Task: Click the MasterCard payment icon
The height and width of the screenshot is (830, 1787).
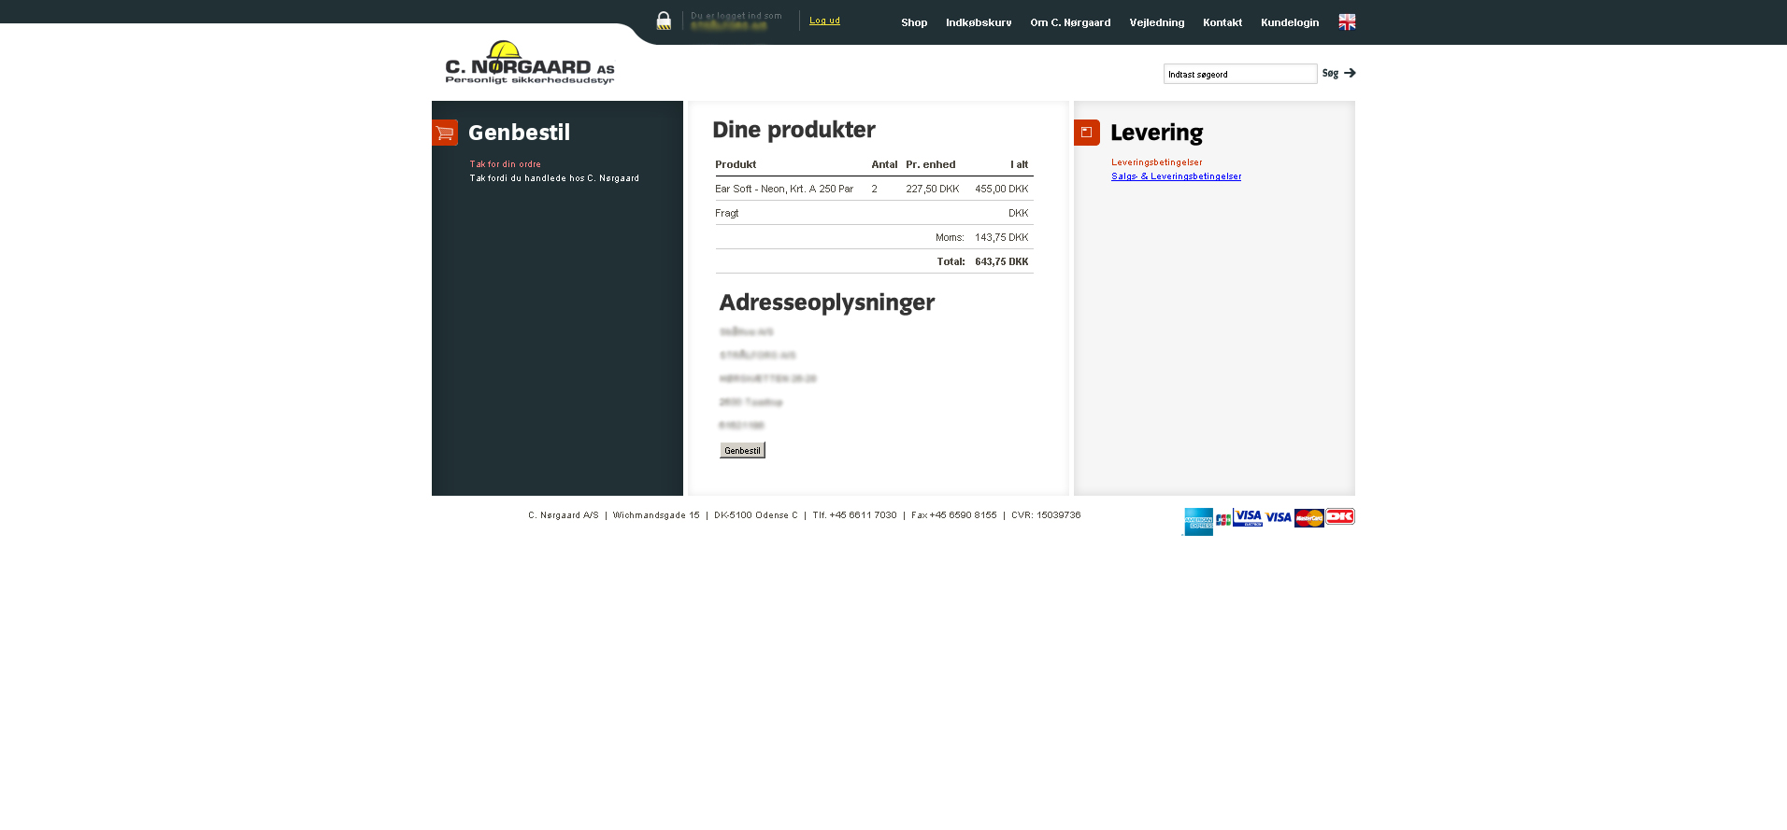Action: point(1308,518)
